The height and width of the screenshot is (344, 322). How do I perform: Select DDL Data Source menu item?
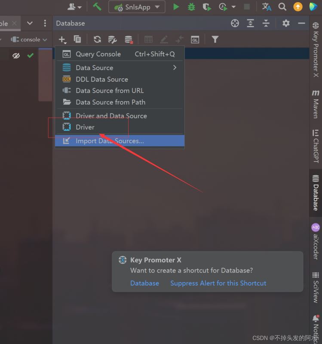[x=120, y=79]
